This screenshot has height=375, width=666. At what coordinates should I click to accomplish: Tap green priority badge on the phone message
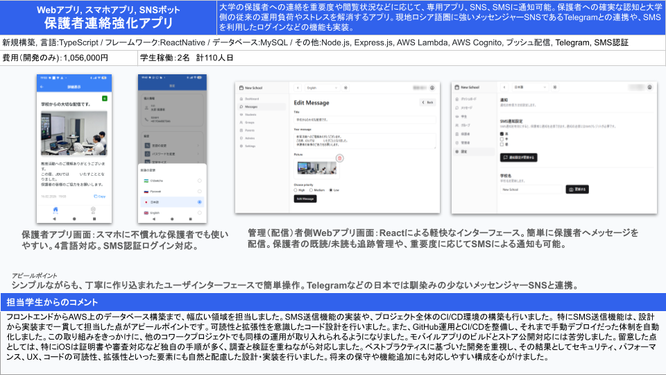[x=105, y=99]
